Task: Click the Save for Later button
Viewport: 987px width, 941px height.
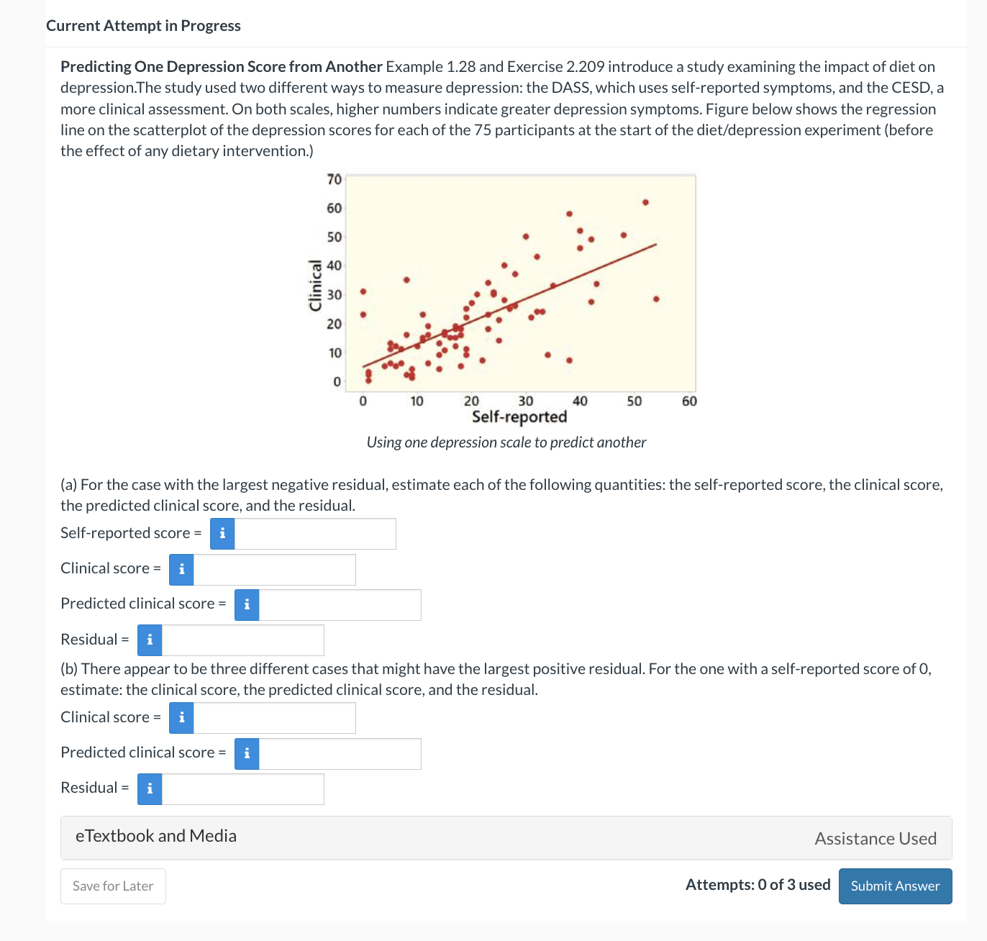Action: pos(112,886)
